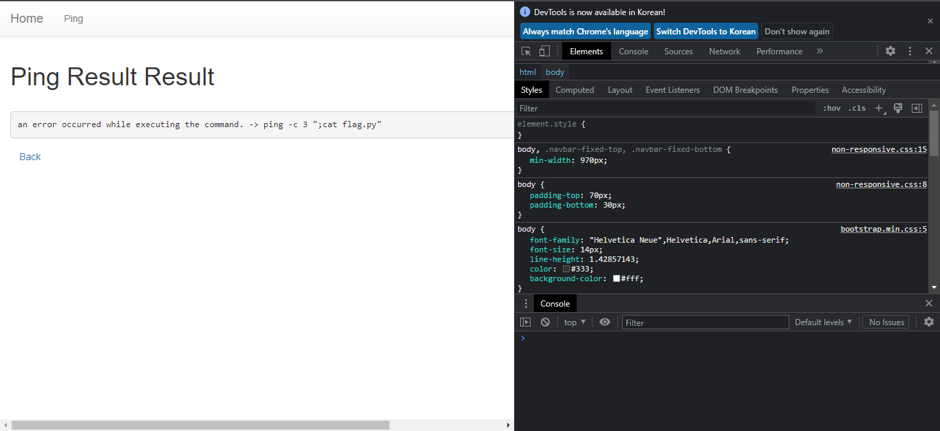Click the page scrollbar right arrow
940x431 pixels.
(509, 425)
